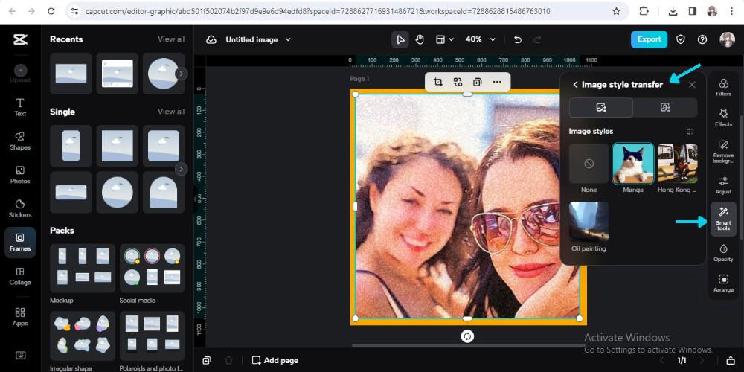
Task: Select the arch frame under Single
Action: tap(164, 192)
